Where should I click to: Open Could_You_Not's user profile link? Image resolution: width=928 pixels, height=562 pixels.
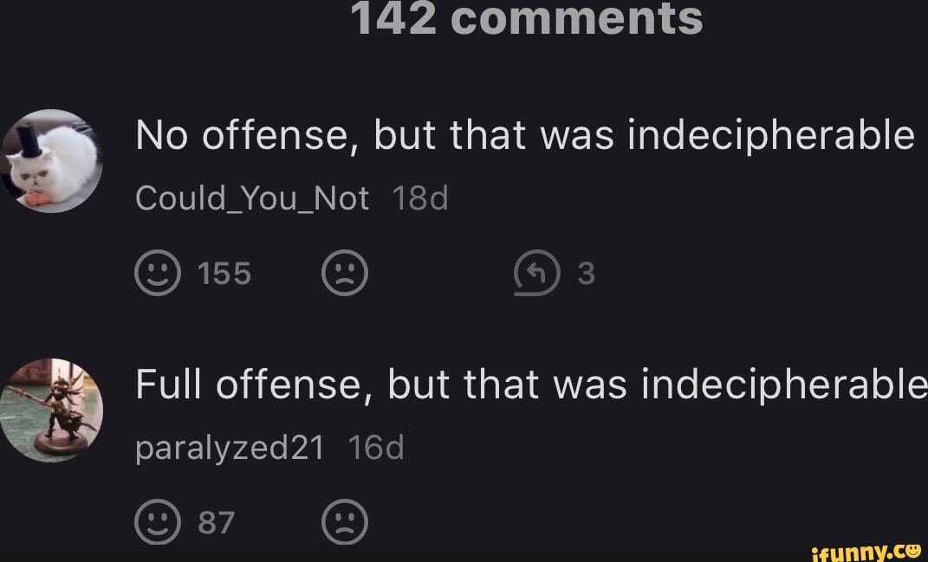point(252,197)
